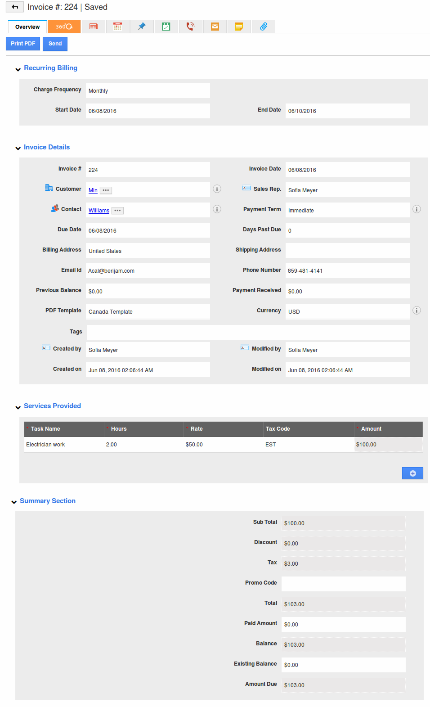
Task: Click the Contact people icon
Action: coord(55,208)
